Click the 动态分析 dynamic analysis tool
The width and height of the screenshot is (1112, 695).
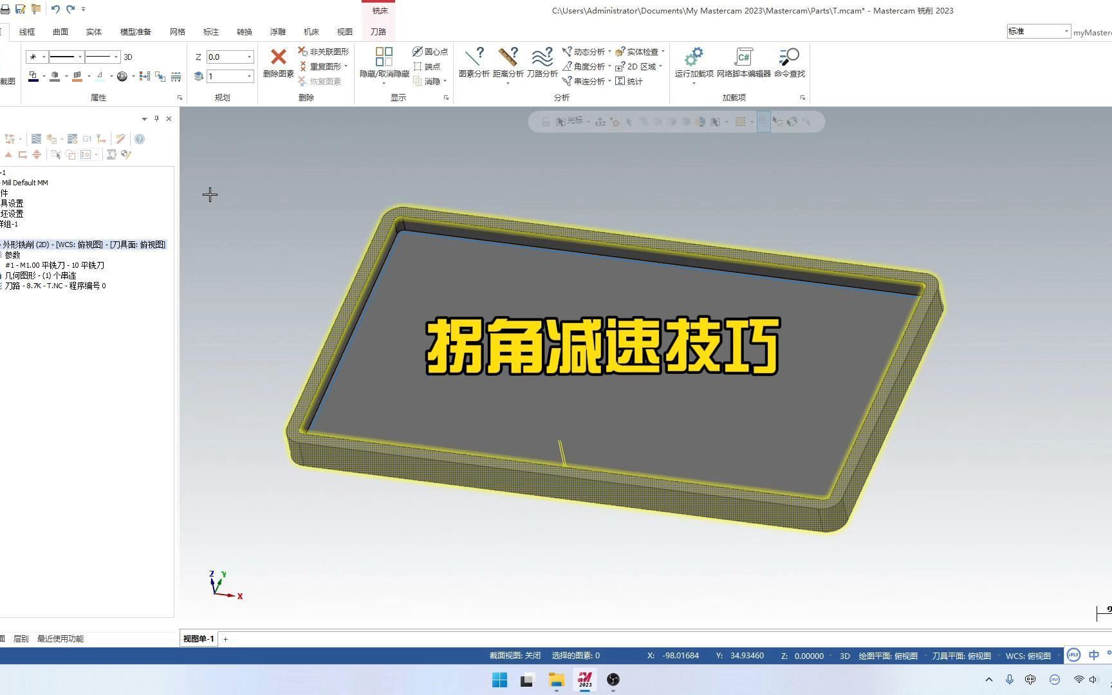click(x=584, y=51)
